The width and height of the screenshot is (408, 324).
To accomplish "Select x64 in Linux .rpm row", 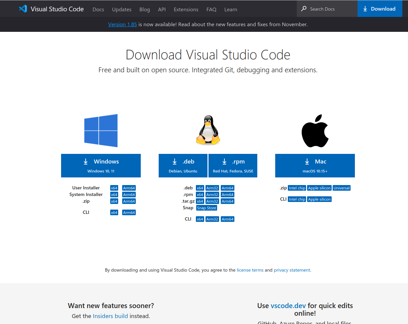I will click(200, 195).
